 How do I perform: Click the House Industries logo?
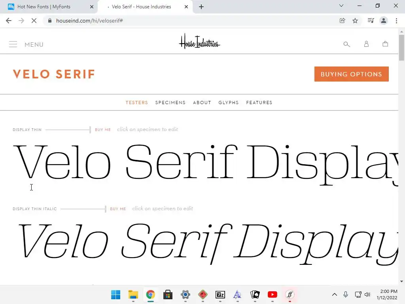click(x=199, y=41)
